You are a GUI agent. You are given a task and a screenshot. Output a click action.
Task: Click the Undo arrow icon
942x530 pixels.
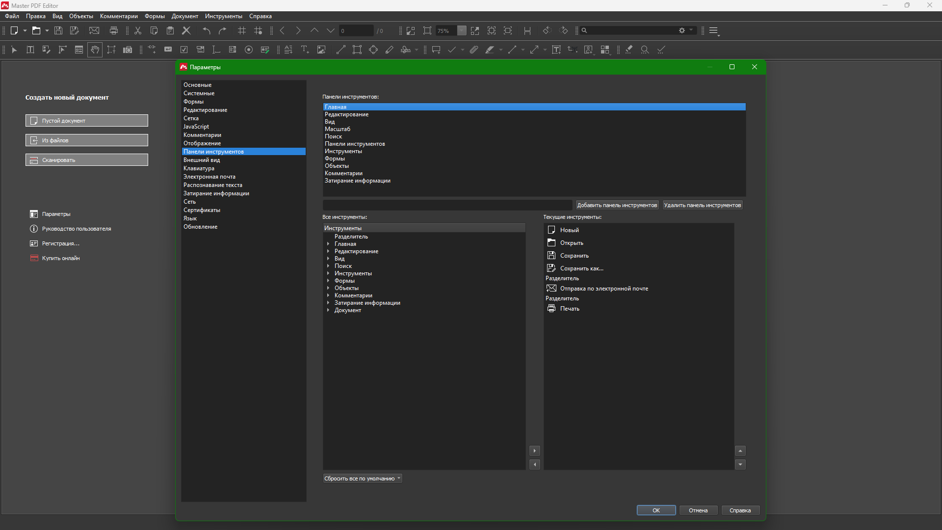point(207,30)
